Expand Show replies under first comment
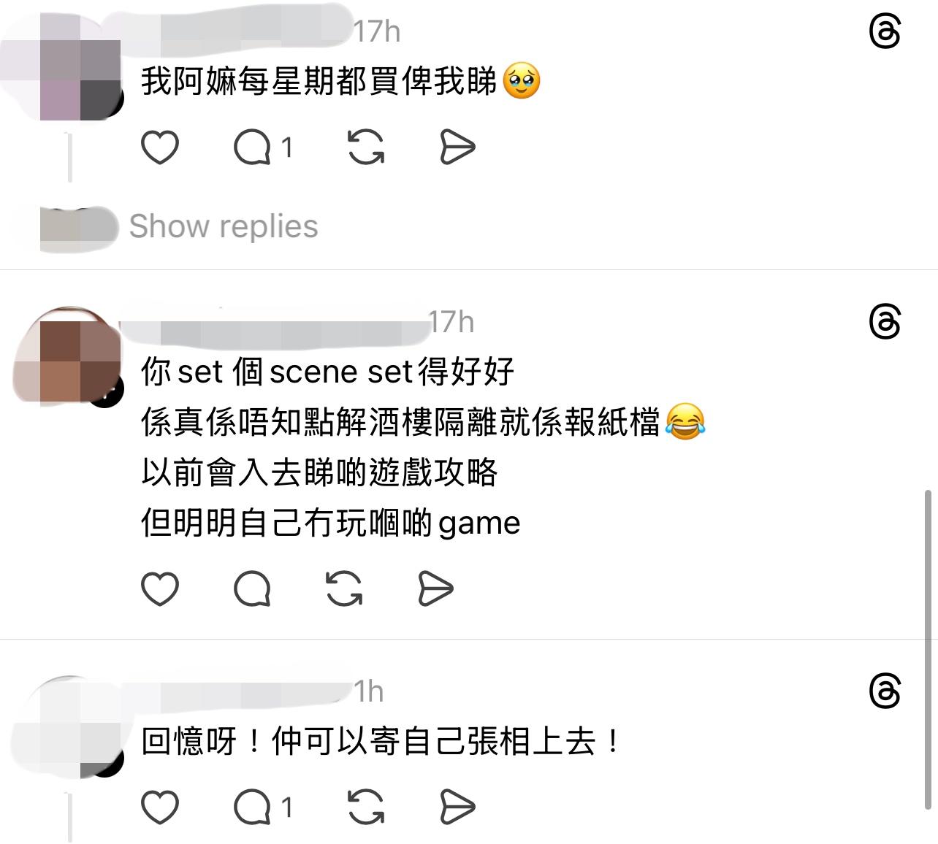The image size is (938, 844). pos(224,226)
